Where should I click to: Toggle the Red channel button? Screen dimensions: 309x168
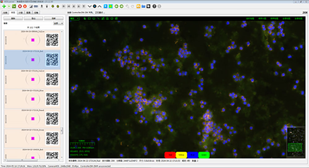pyautogui.click(x=170, y=155)
